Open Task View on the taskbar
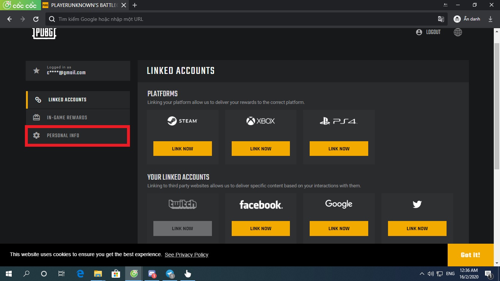500x281 pixels. pyautogui.click(x=61, y=274)
